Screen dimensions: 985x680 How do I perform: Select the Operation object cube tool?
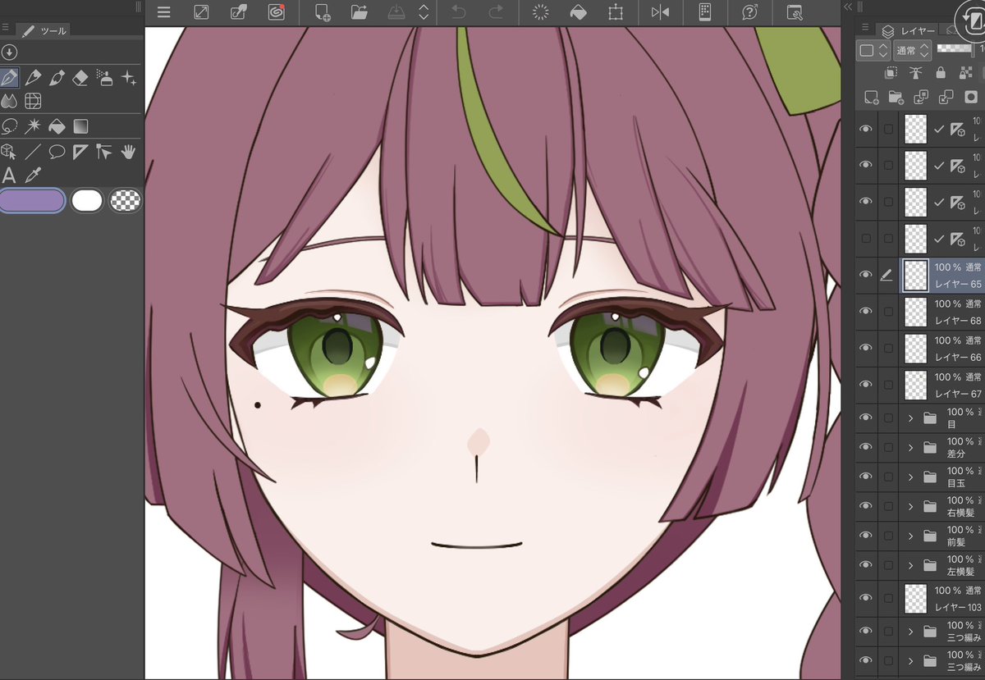9,151
